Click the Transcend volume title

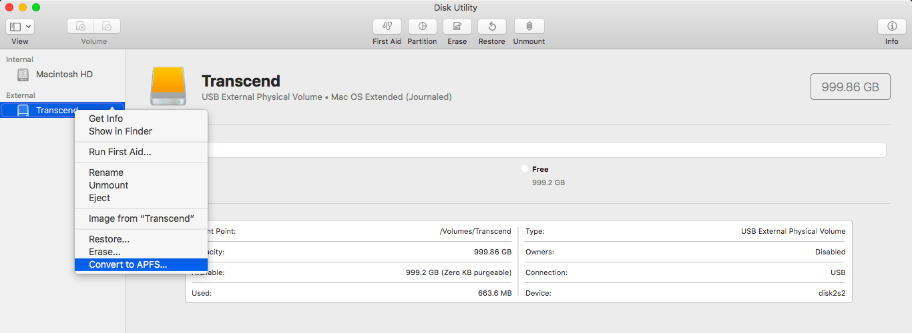241,81
